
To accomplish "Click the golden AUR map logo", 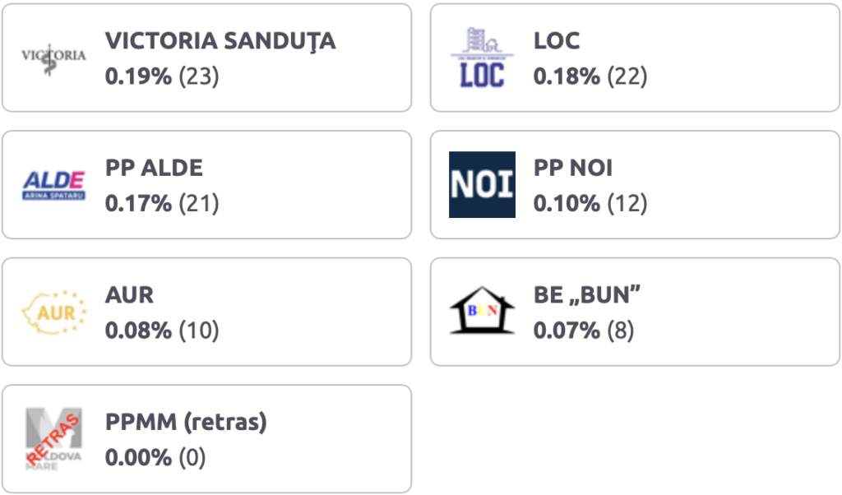I will (x=53, y=312).
